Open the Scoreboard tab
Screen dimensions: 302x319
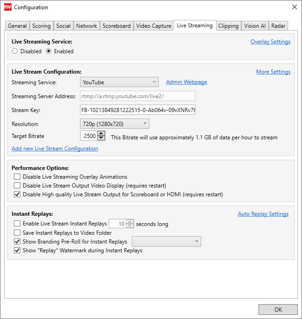coord(117,26)
